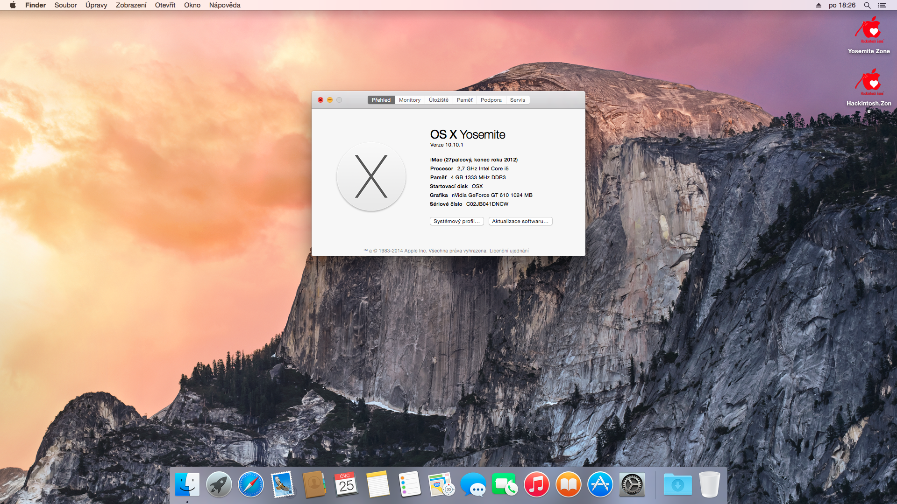The width and height of the screenshot is (897, 504).
Task: Switch to the Monitory tab
Action: tap(409, 99)
